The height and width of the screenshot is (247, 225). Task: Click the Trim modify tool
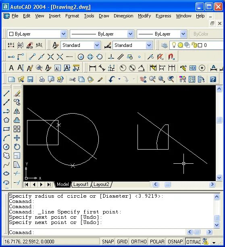[x=17, y=173]
